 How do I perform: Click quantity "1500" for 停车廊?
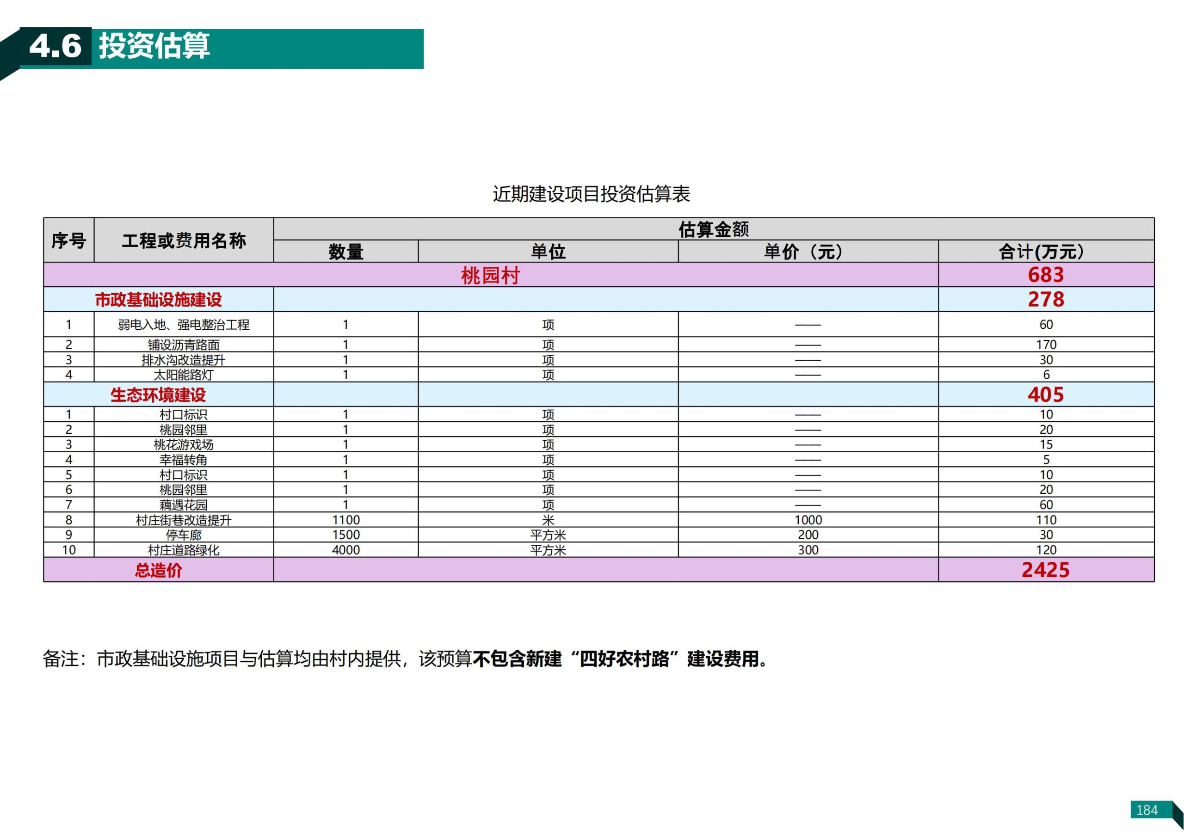[x=346, y=535]
